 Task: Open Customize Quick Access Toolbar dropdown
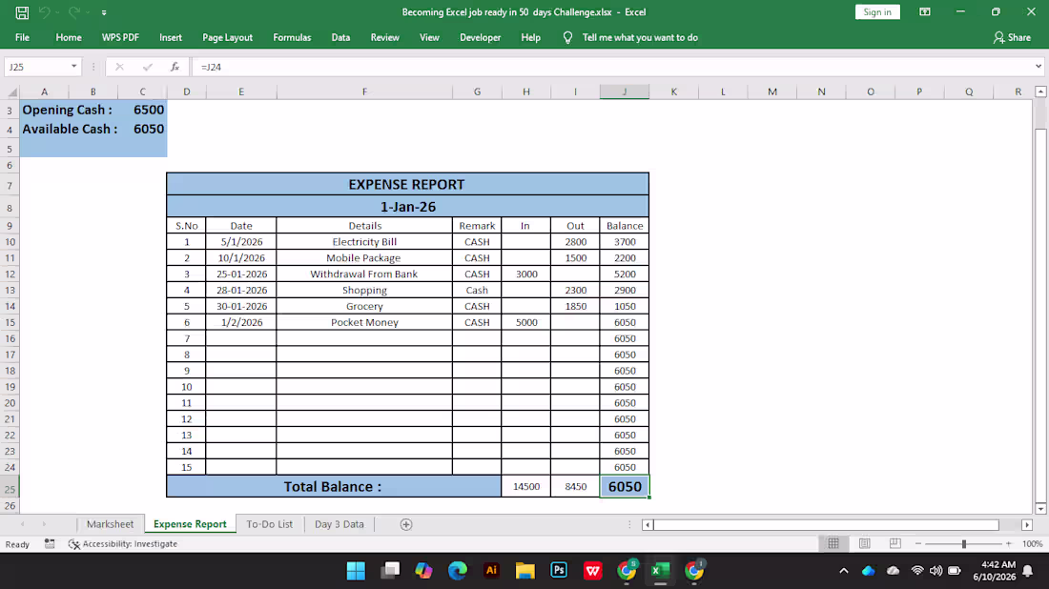click(x=104, y=12)
